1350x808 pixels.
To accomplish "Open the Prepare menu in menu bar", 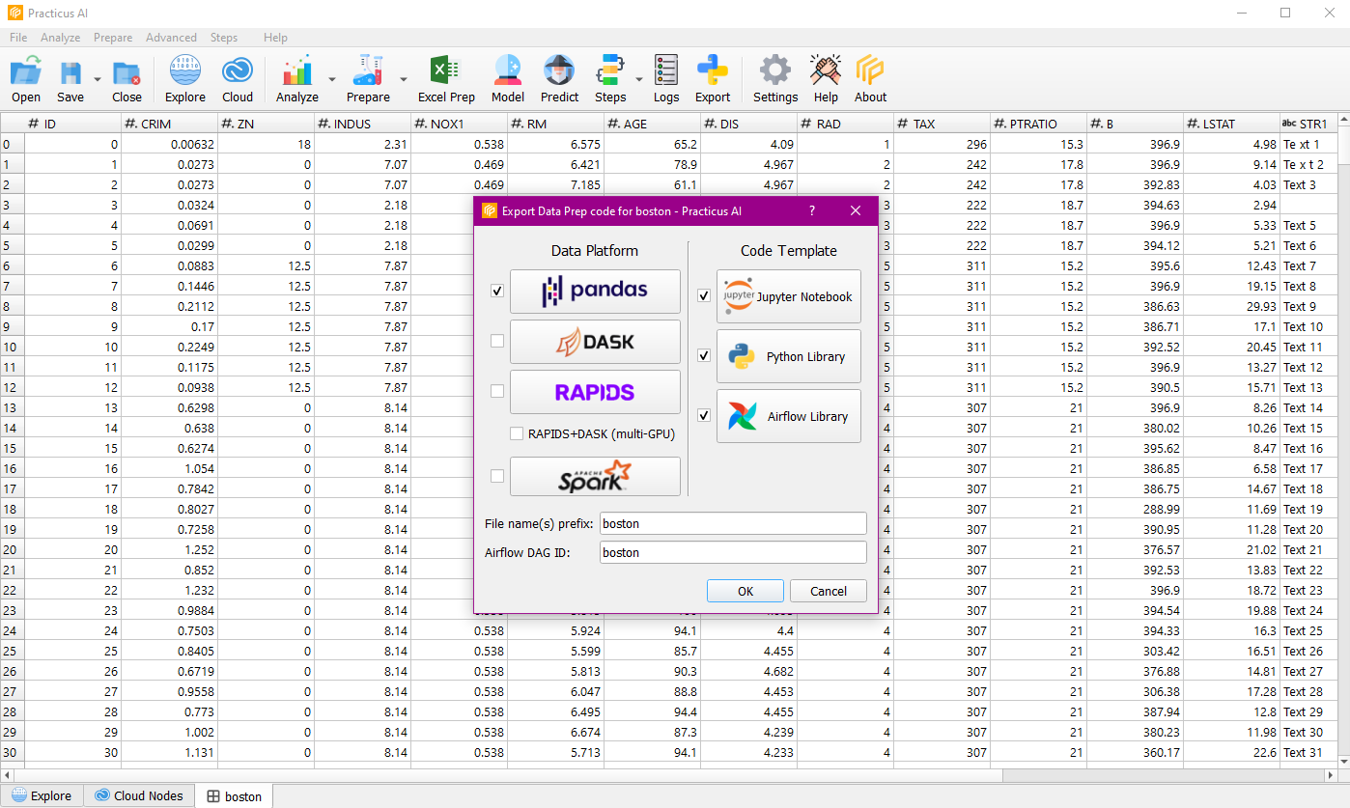I will click(113, 38).
